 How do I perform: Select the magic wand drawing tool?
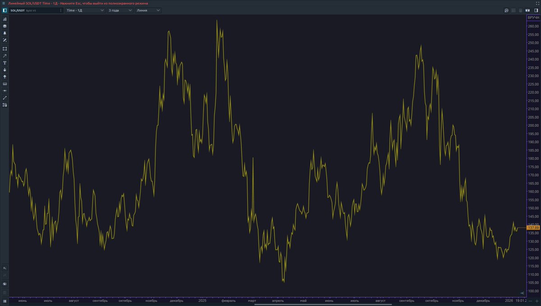[5, 40]
